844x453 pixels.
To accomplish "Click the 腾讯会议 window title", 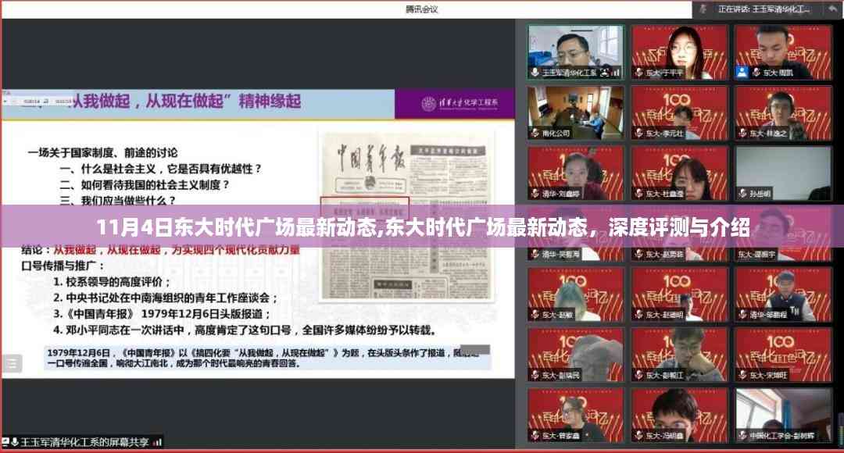I will click(x=422, y=9).
